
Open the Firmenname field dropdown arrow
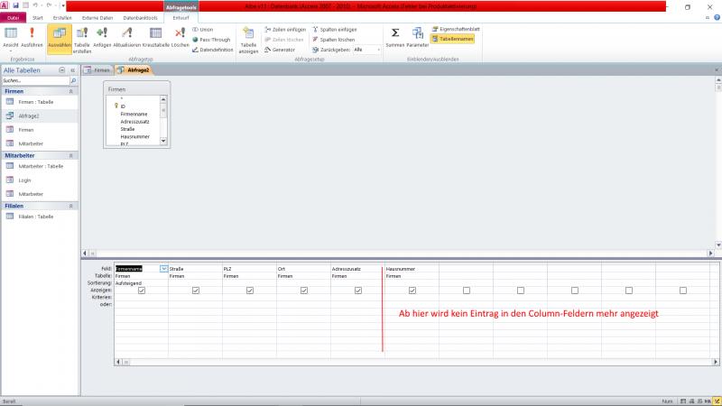pyautogui.click(x=163, y=269)
